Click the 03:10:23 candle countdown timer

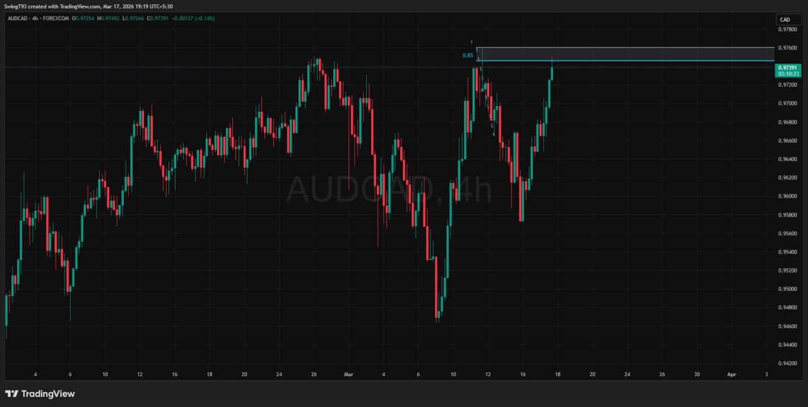coord(789,74)
